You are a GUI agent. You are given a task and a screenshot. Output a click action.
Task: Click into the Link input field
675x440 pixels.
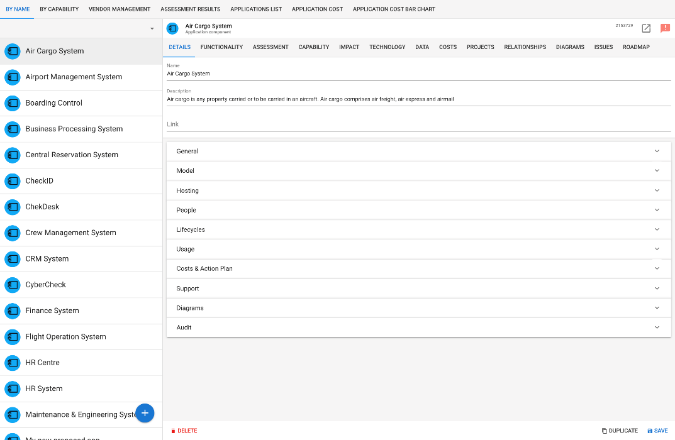pyautogui.click(x=418, y=124)
